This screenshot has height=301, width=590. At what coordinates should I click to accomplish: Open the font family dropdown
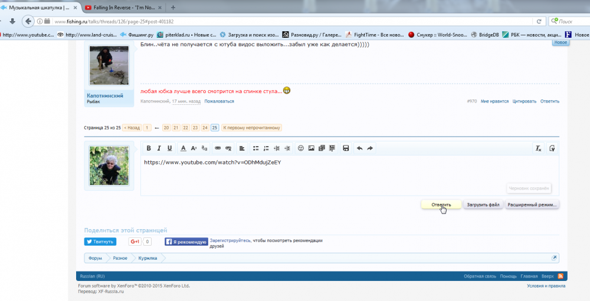tap(204, 148)
